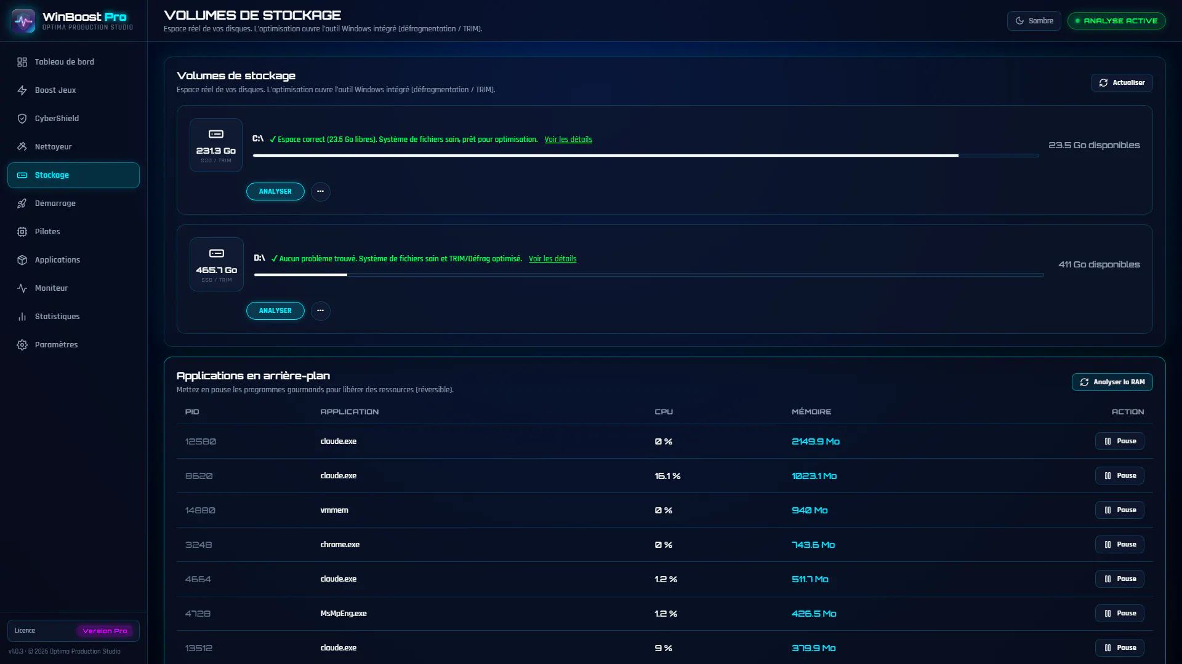Open more options menu for C:\ drive
The width and height of the screenshot is (1182, 664).
[x=320, y=192]
